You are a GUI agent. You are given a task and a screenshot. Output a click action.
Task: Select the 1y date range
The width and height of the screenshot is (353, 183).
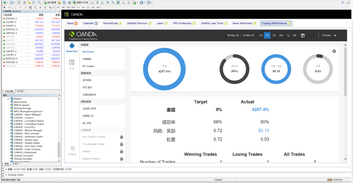point(288,36)
